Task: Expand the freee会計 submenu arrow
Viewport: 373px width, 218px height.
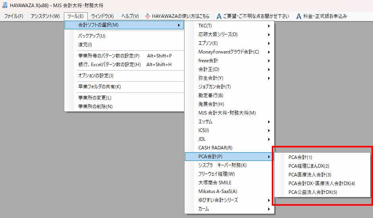Action: pos(269,61)
